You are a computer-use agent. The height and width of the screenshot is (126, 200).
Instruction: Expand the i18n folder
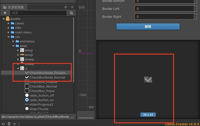point(8,28)
